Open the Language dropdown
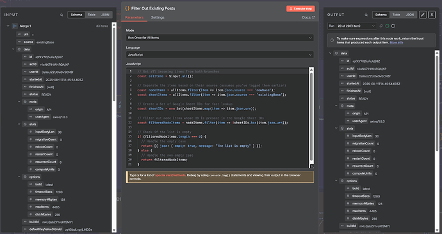 point(220,54)
